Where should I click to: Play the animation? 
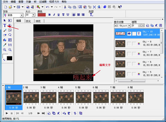click(x=7, y=113)
